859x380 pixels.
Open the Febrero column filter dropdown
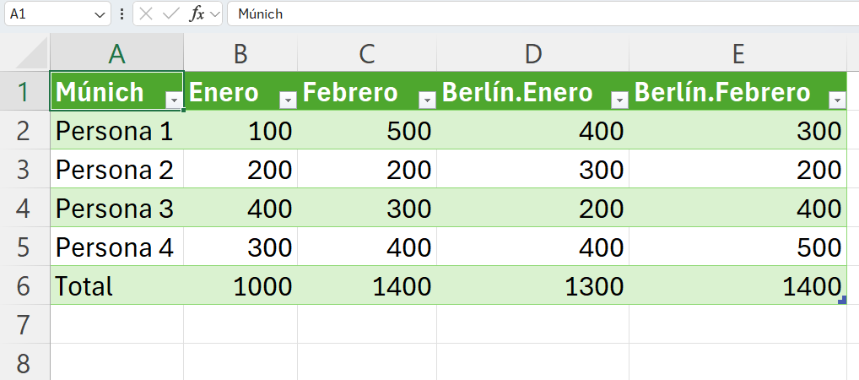click(427, 100)
